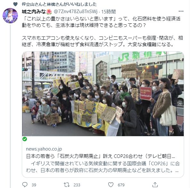Click the liked-by notice 倅立山さんと林檎さん
195x188 pixels.
[59, 4]
